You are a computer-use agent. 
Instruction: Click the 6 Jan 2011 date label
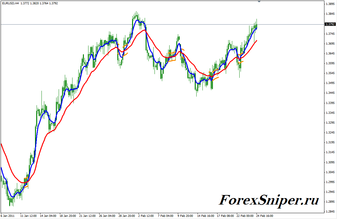(x=7, y=216)
